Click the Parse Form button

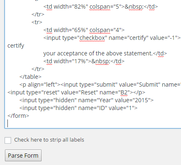tap(23, 156)
